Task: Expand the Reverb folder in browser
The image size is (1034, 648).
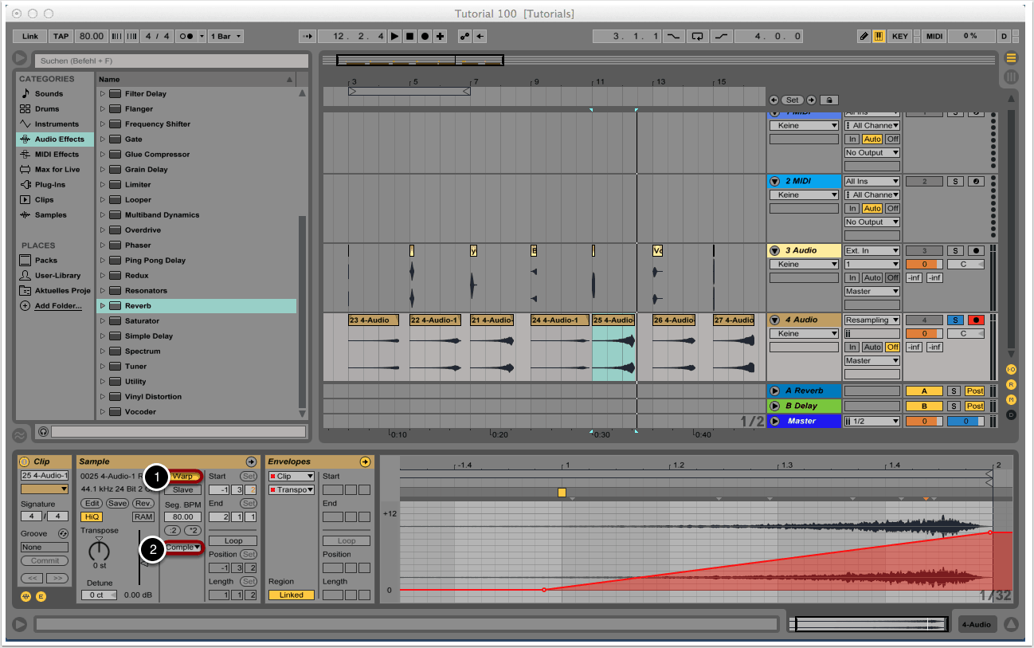Action: pos(103,306)
